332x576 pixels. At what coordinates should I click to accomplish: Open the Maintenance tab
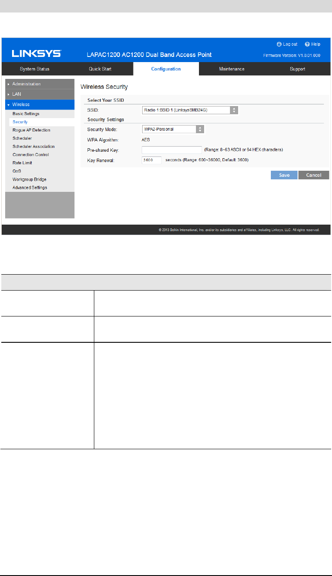232,69
